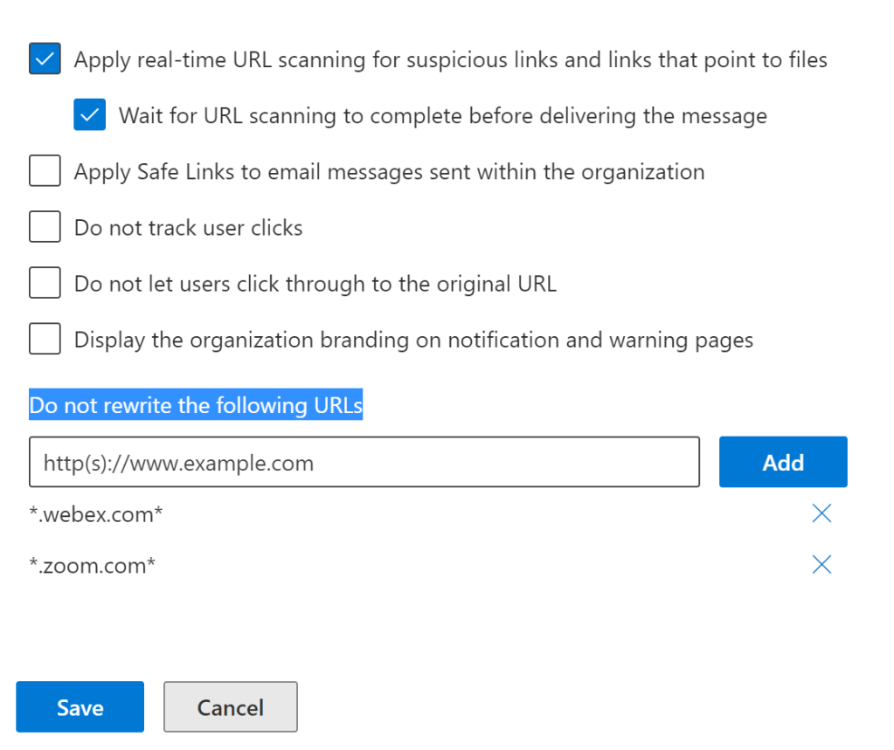Save the Safe Links policy settings
The width and height of the screenshot is (894, 750).
(80, 707)
